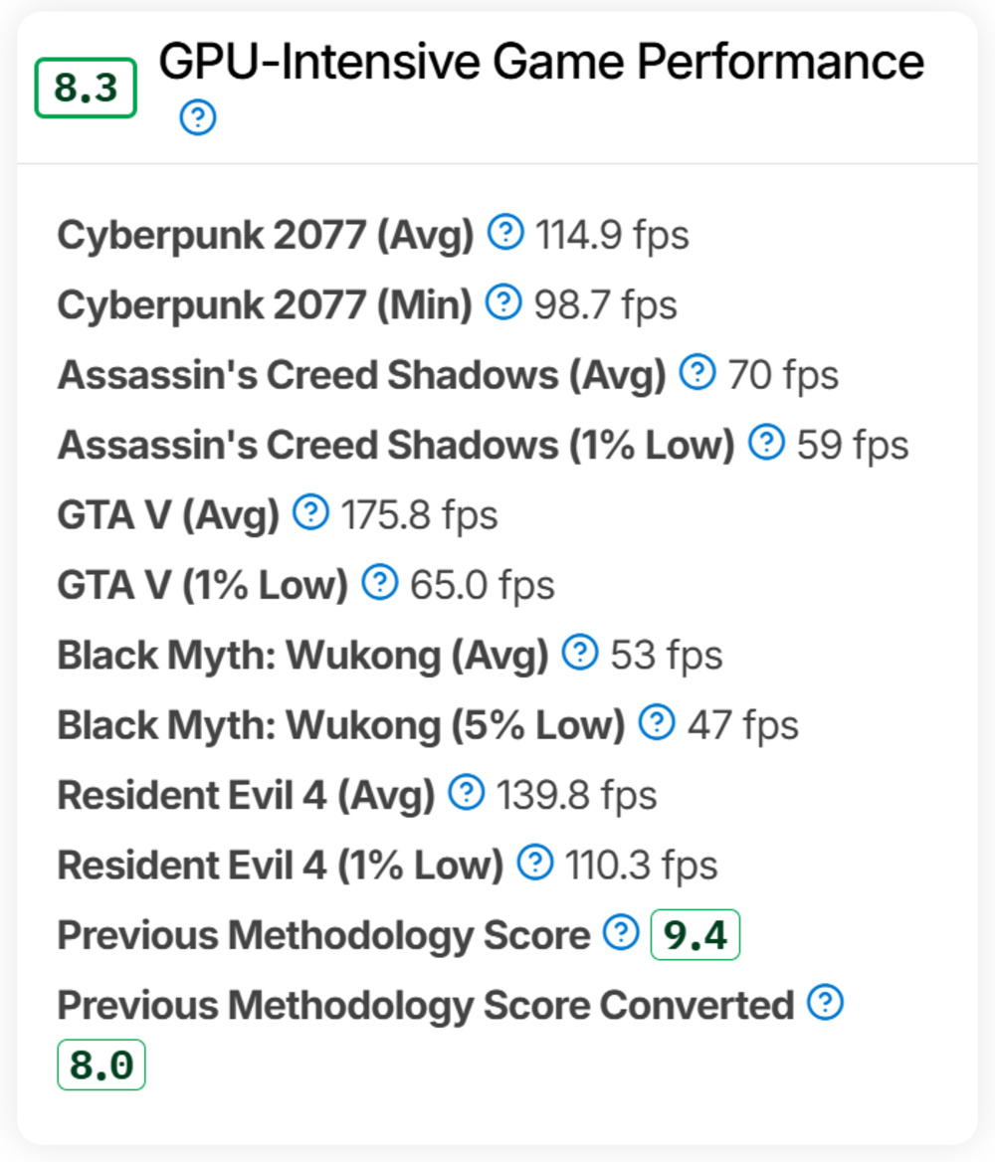Select the Cyberpunk 2077 (Avg) row label
The image size is (995, 1162).
click(267, 235)
